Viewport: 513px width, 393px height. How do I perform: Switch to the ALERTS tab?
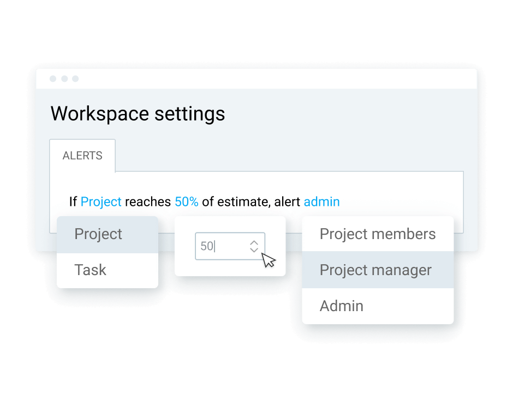tap(82, 156)
